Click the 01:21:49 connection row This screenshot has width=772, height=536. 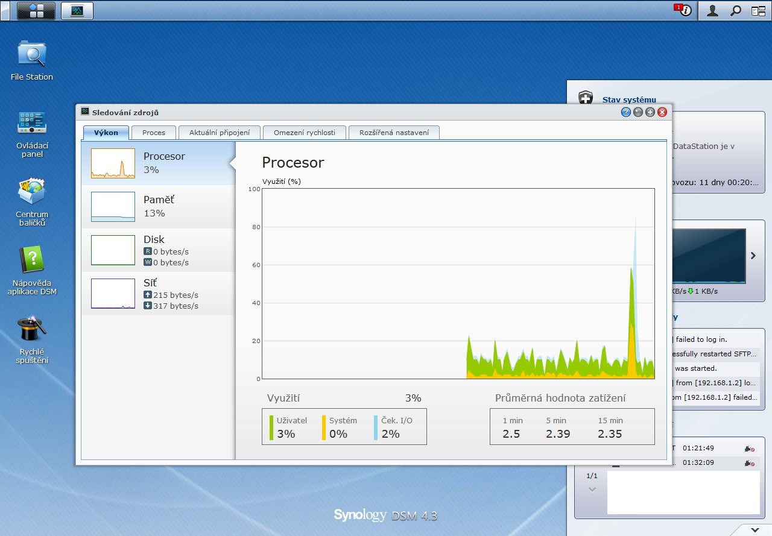pos(717,448)
